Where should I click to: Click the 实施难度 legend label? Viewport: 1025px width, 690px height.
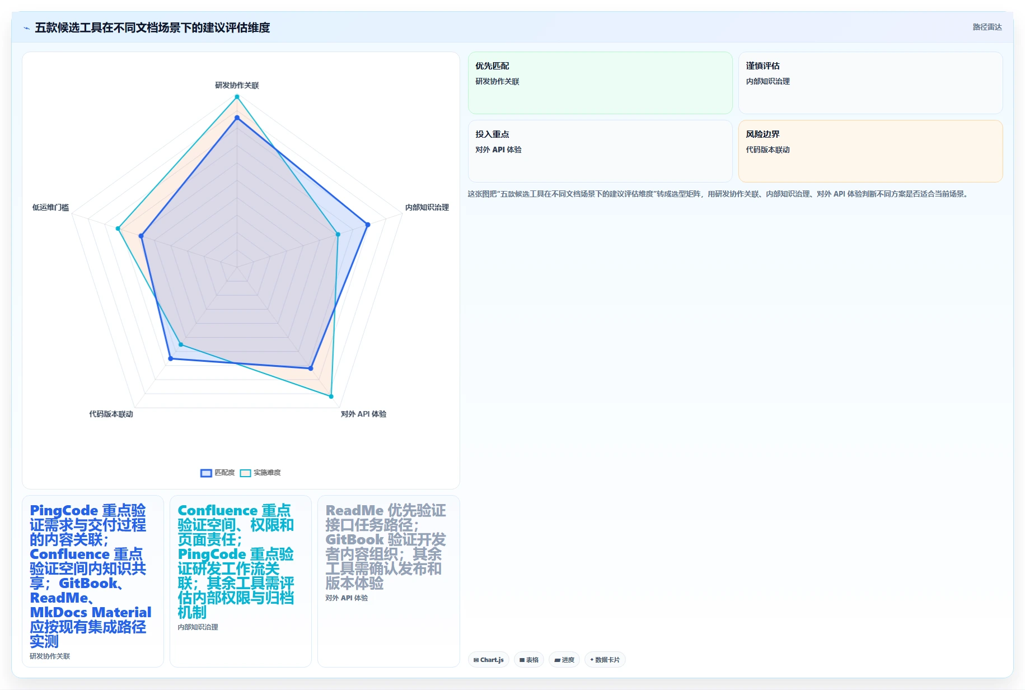pos(267,473)
